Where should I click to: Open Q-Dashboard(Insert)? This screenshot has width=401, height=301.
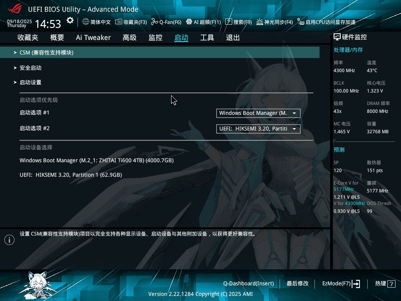tap(248, 283)
